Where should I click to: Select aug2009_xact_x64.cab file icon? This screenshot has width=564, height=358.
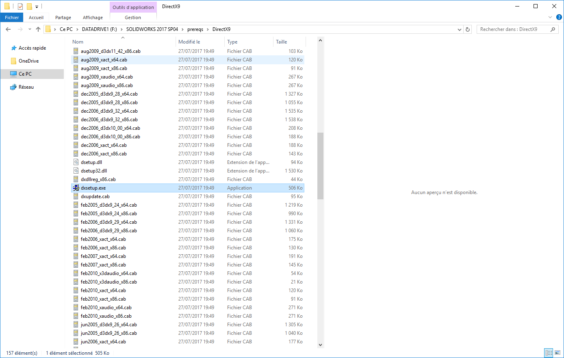(x=76, y=60)
